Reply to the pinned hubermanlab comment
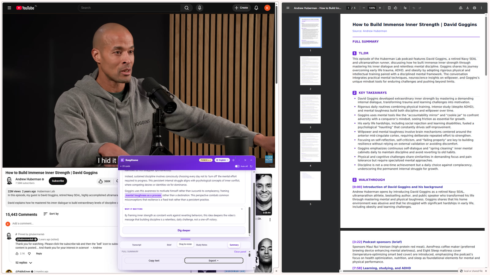This screenshot has width=490, height=275. pos(39,254)
